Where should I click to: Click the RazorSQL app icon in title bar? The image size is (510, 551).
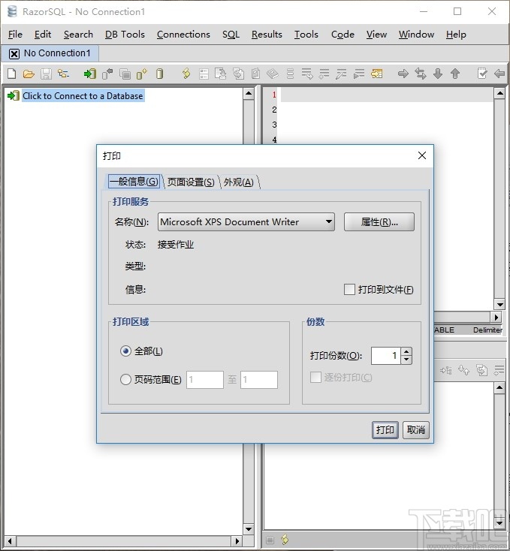12,11
